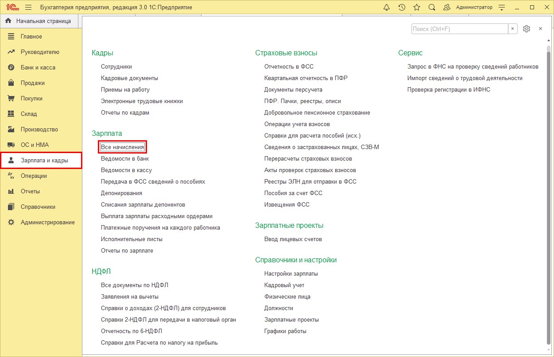
Task: Open Запрос в ФНС на проверку сведений работников
Action: (x=473, y=67)
